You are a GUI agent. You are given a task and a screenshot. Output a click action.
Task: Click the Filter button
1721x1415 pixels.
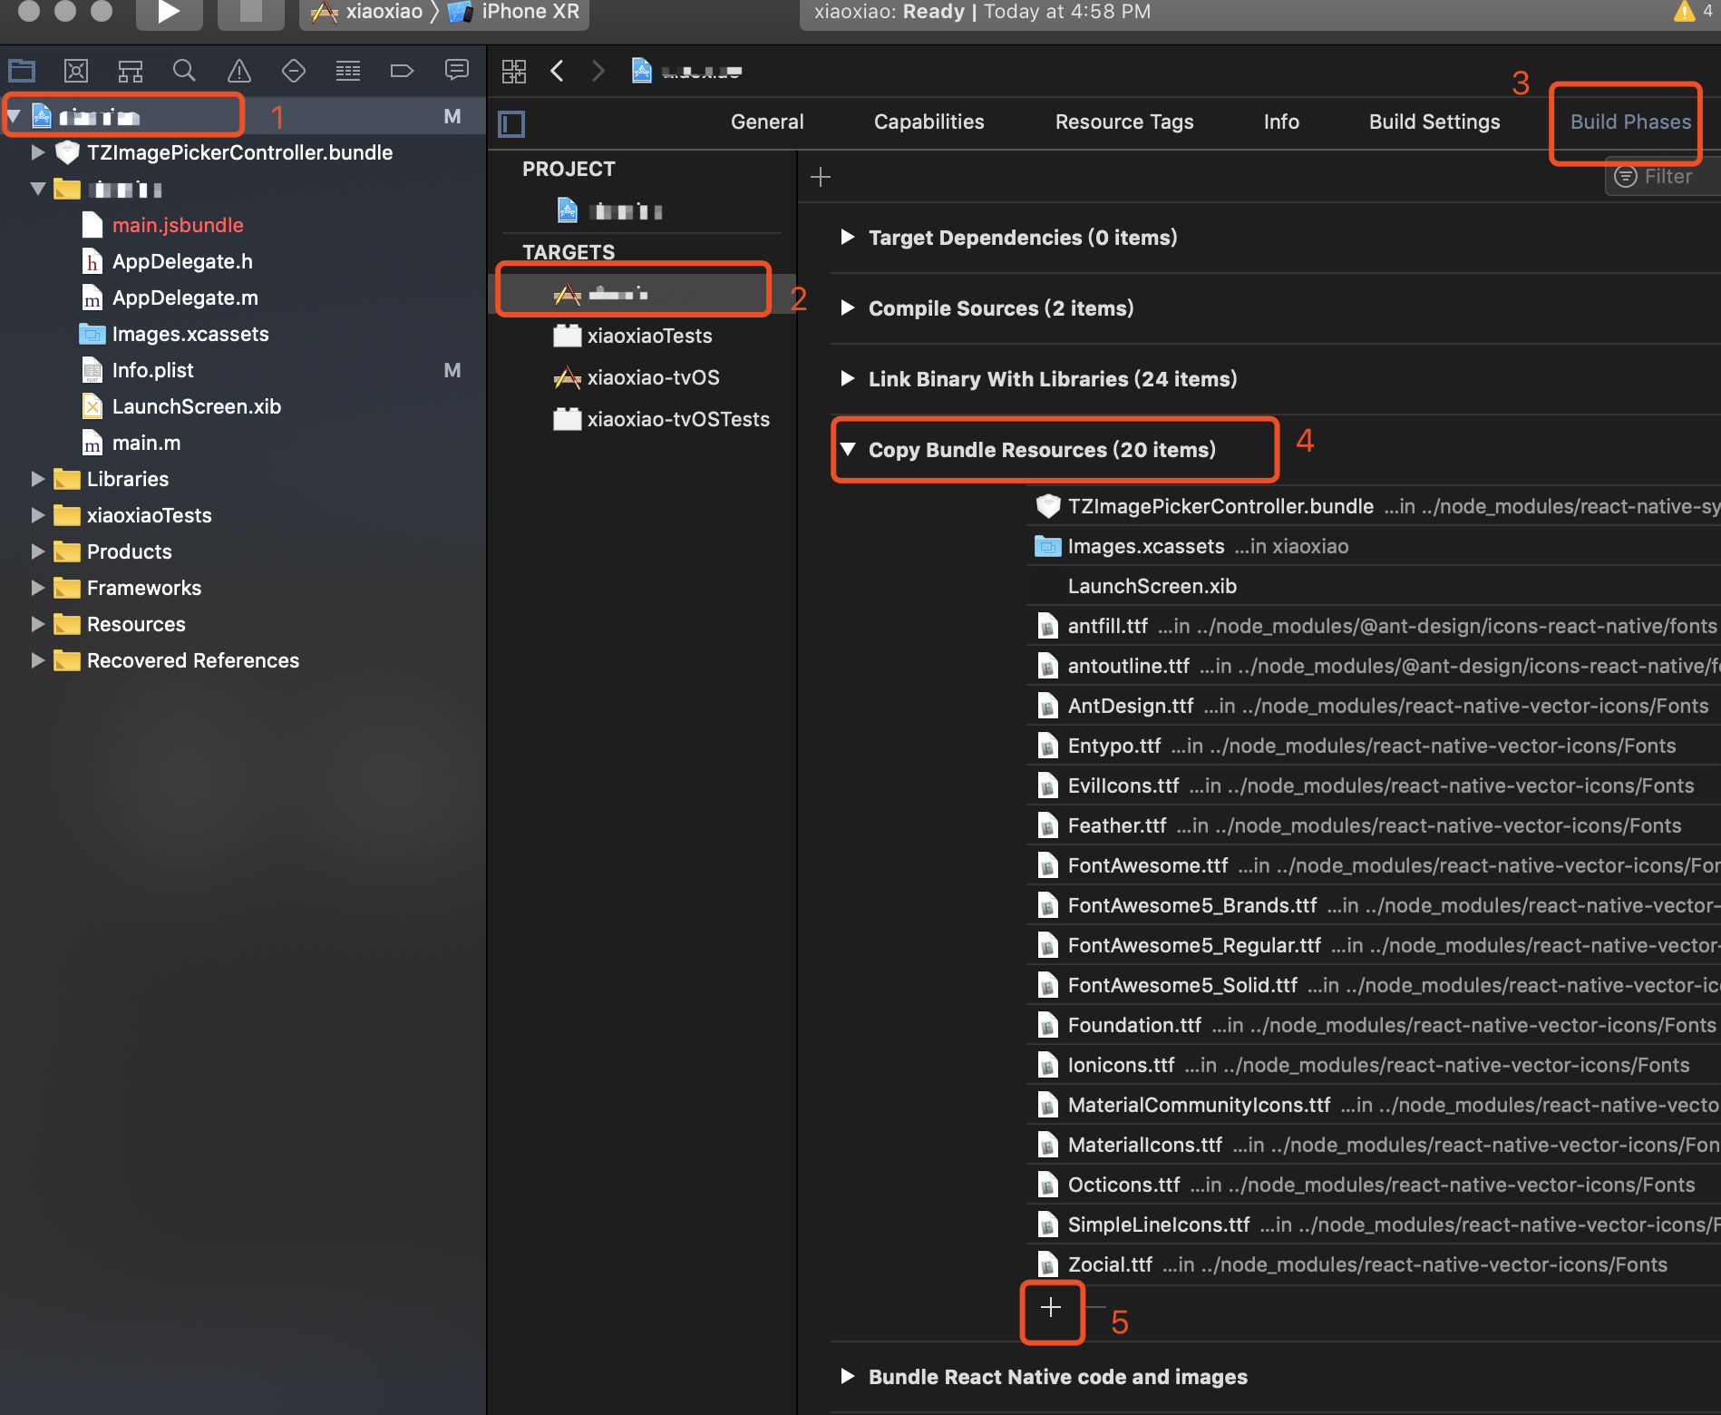[1665, 176]
